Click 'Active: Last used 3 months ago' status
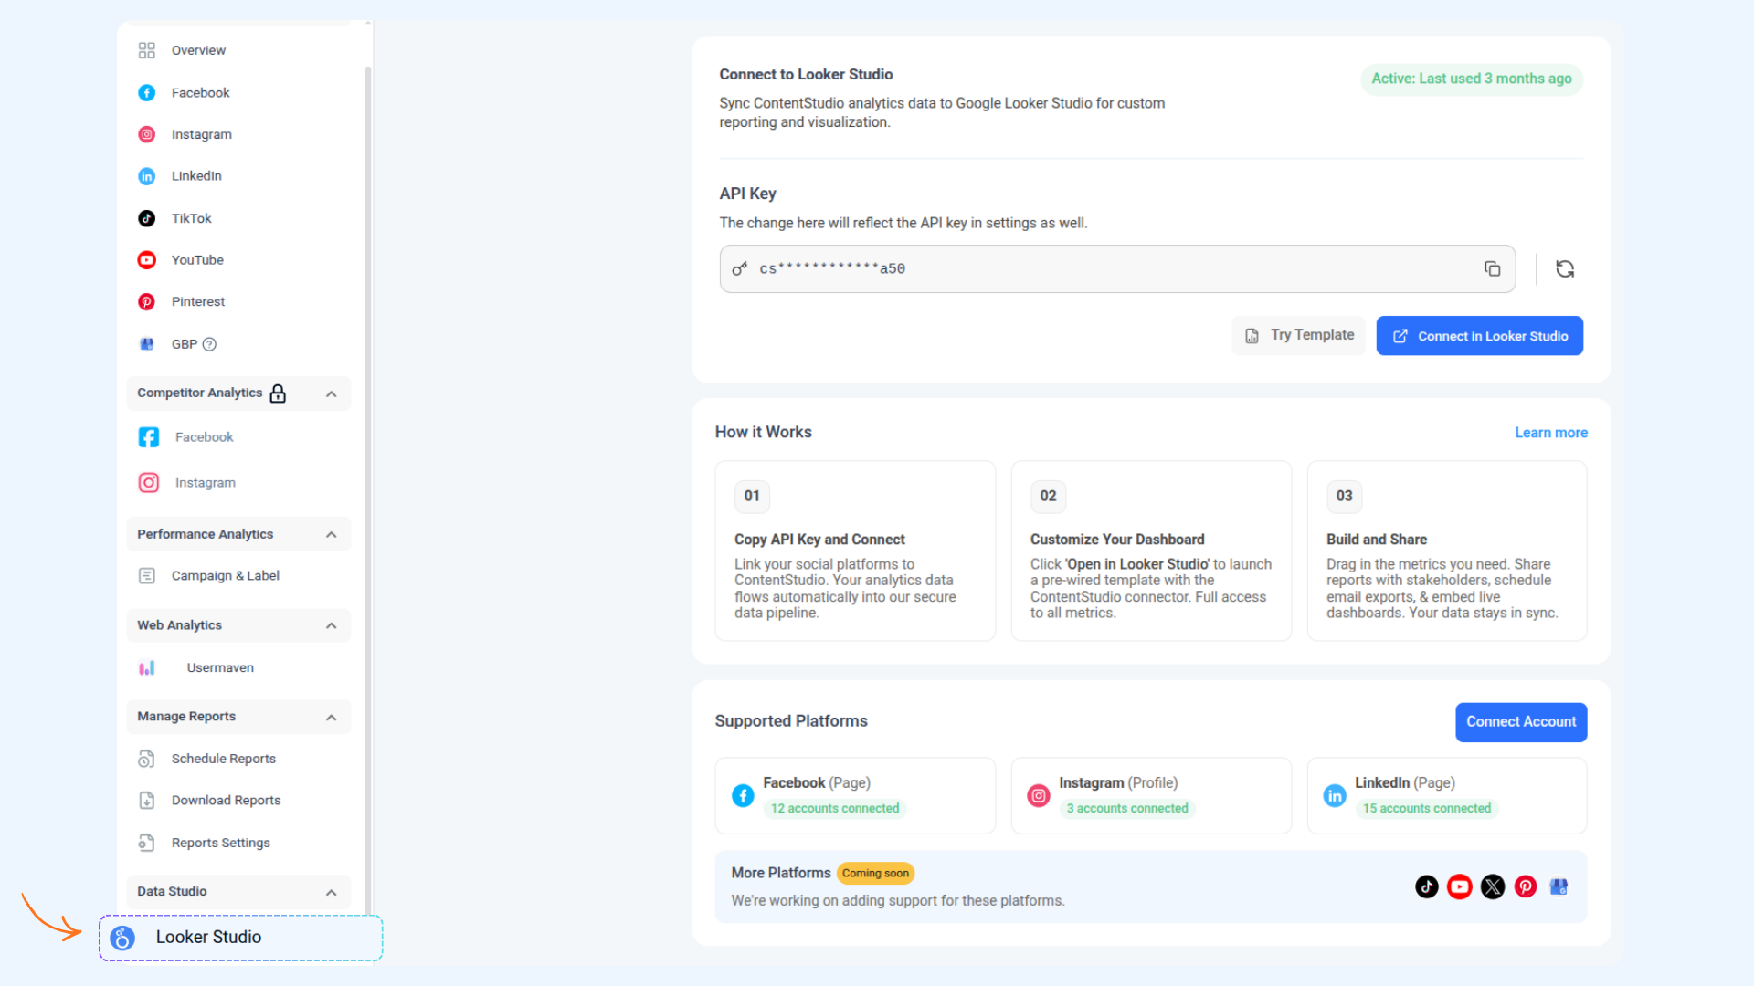 (x=1471, y=79)
